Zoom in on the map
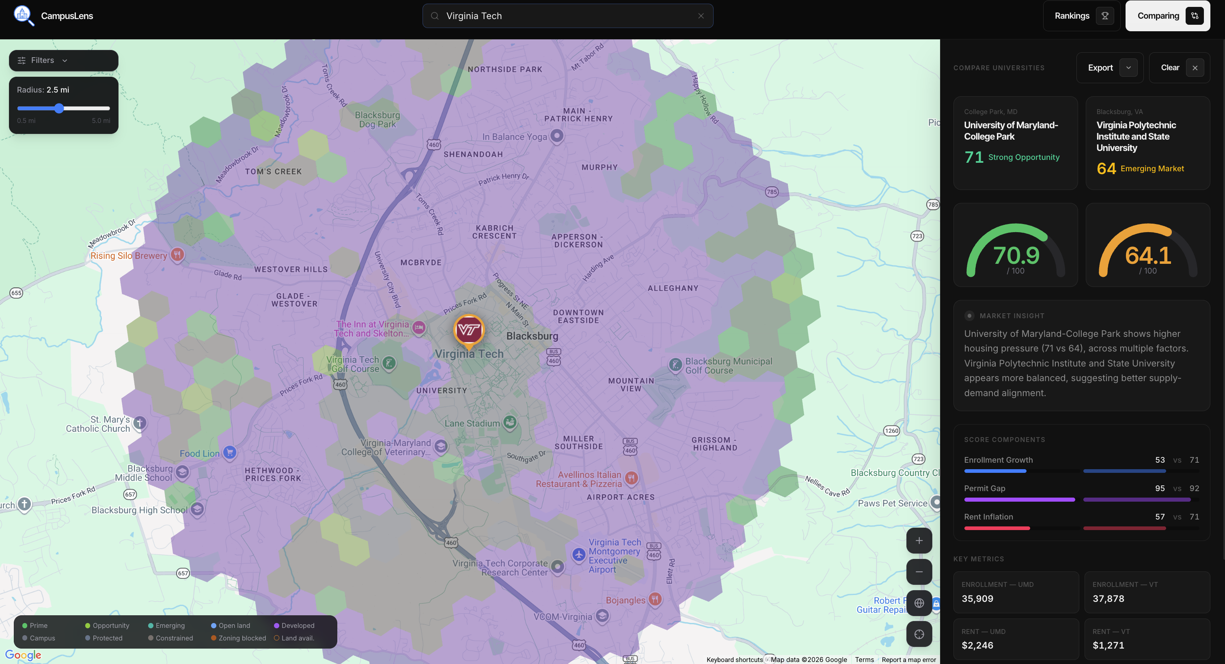Screen dimensions: 1225x664 tap(919, 540)
